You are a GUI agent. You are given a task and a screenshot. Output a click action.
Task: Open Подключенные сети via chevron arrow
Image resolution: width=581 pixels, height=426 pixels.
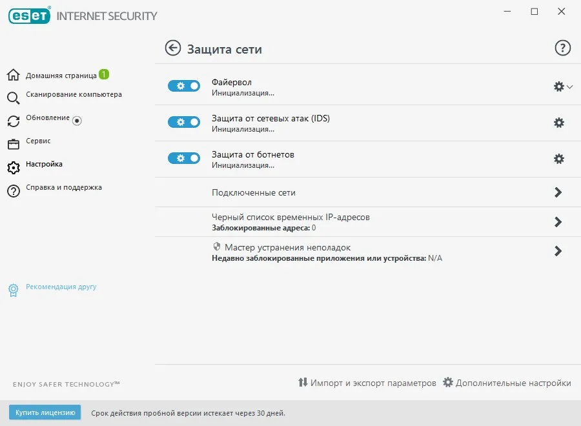click(558, 192)
